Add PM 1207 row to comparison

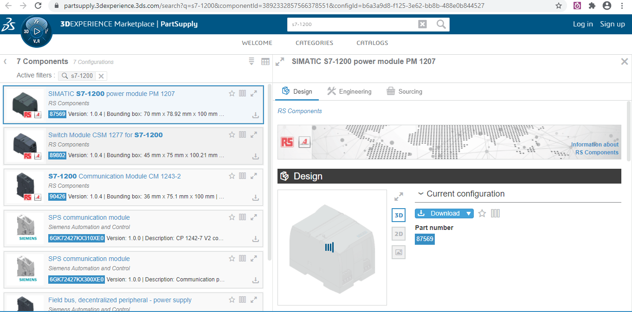(x=242, y=93)
